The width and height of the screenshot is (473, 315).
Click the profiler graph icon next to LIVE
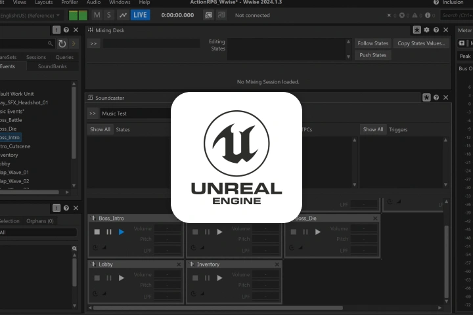coord(123,15)
